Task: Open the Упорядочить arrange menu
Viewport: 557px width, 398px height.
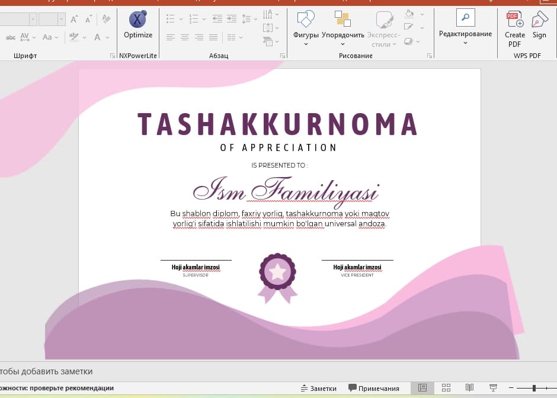Action: [x=343, y=28]
